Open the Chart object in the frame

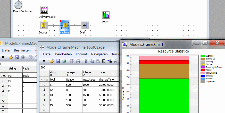point(106,15)
